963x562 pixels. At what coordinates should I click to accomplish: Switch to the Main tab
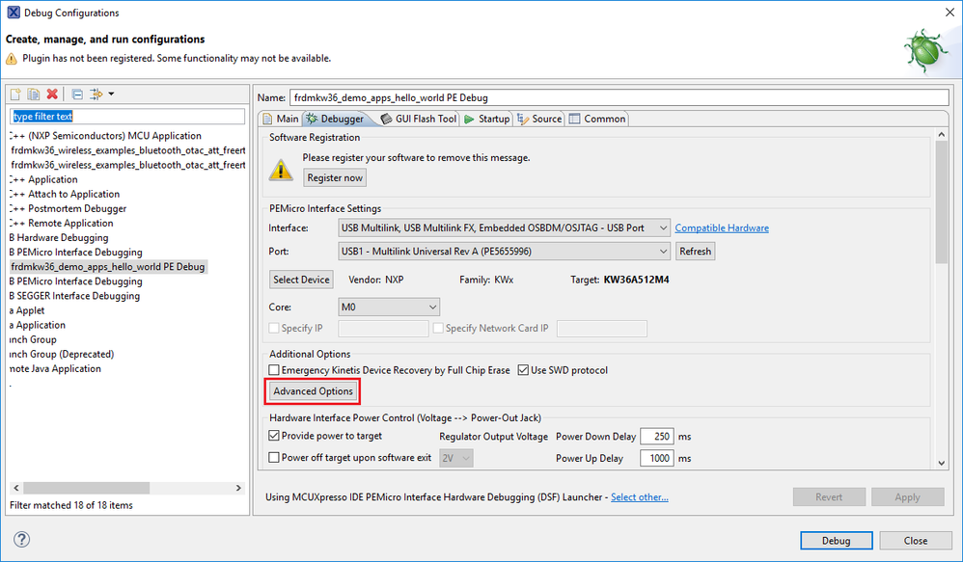(x=281, y=119)
